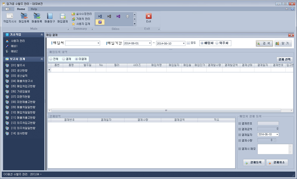297x179 pixels.
Task: Open the 매입처 dropdown
Action: [98, 43]
